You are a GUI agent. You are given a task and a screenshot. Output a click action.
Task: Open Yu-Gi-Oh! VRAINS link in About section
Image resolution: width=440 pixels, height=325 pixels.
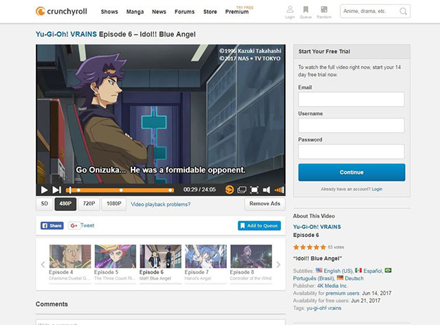(317, 227)
